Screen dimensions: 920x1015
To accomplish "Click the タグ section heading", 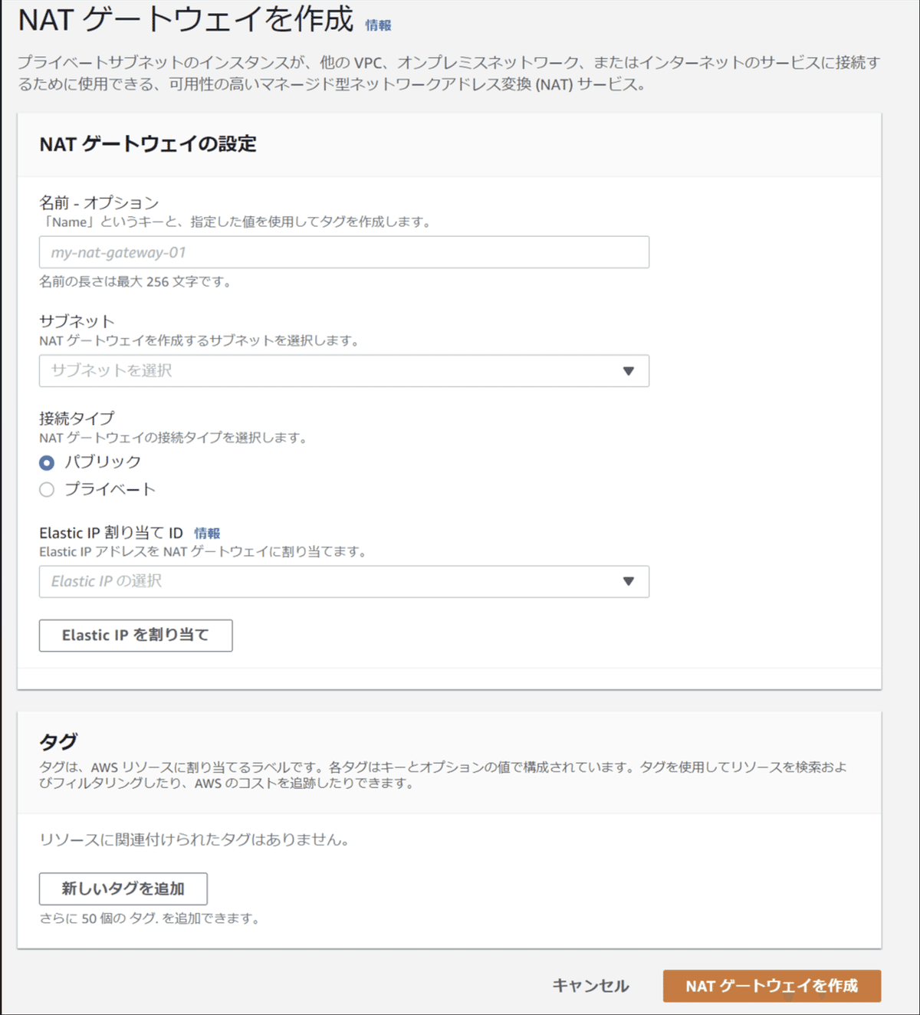I will point(58,741).
